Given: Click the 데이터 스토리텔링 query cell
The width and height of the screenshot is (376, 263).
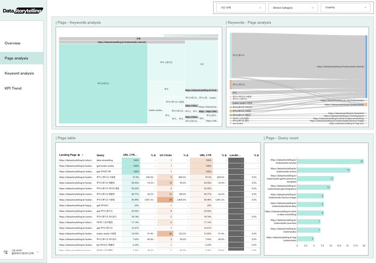Looking at the screenshot, I should (105, 222).
